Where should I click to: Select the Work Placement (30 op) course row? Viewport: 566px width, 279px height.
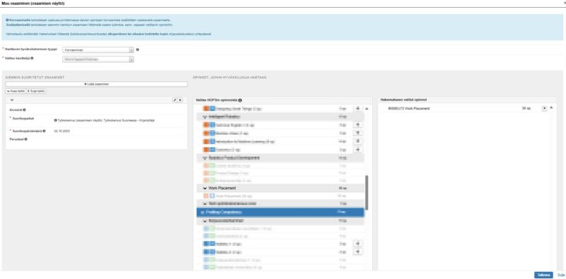coord(280,196)
